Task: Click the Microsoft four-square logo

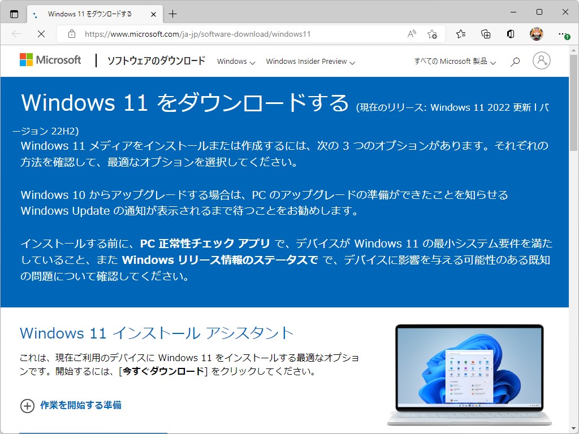Action: [x=27, y=59]
